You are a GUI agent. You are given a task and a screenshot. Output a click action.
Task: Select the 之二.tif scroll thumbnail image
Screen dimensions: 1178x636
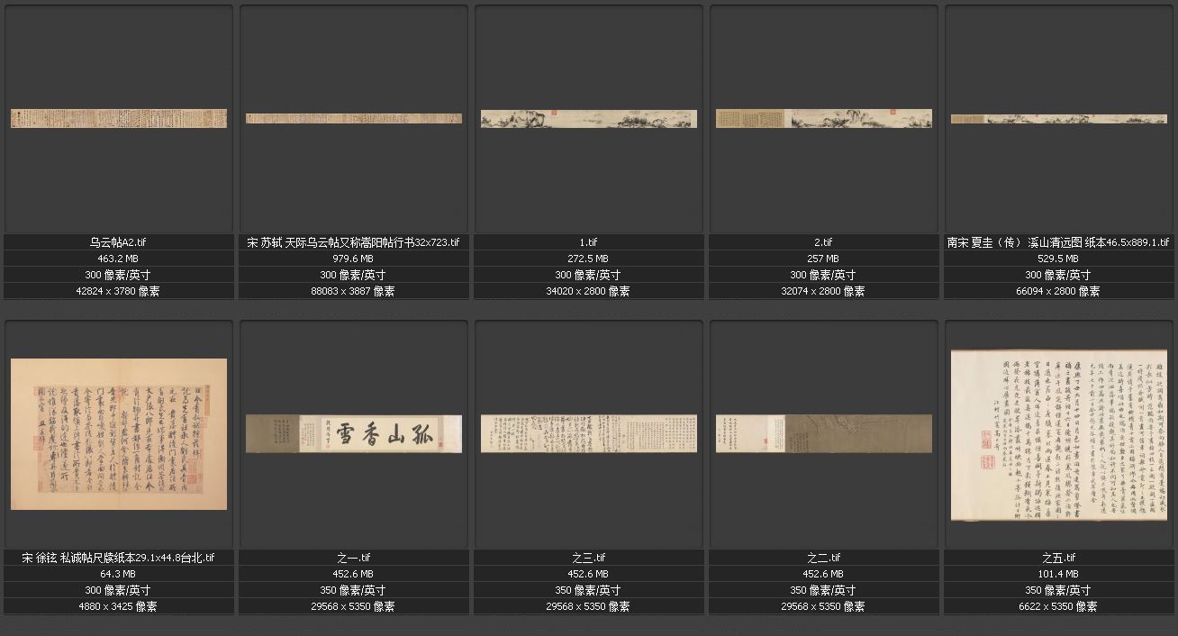click(x=823, y=433)
